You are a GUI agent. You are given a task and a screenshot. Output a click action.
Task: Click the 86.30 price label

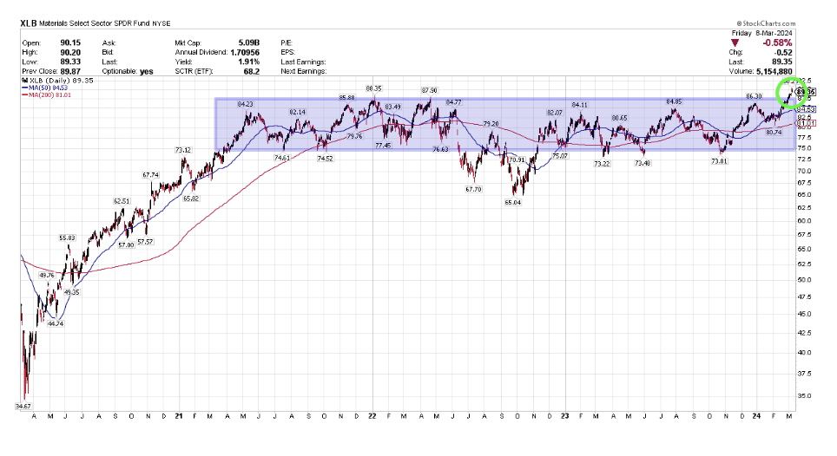754,96
